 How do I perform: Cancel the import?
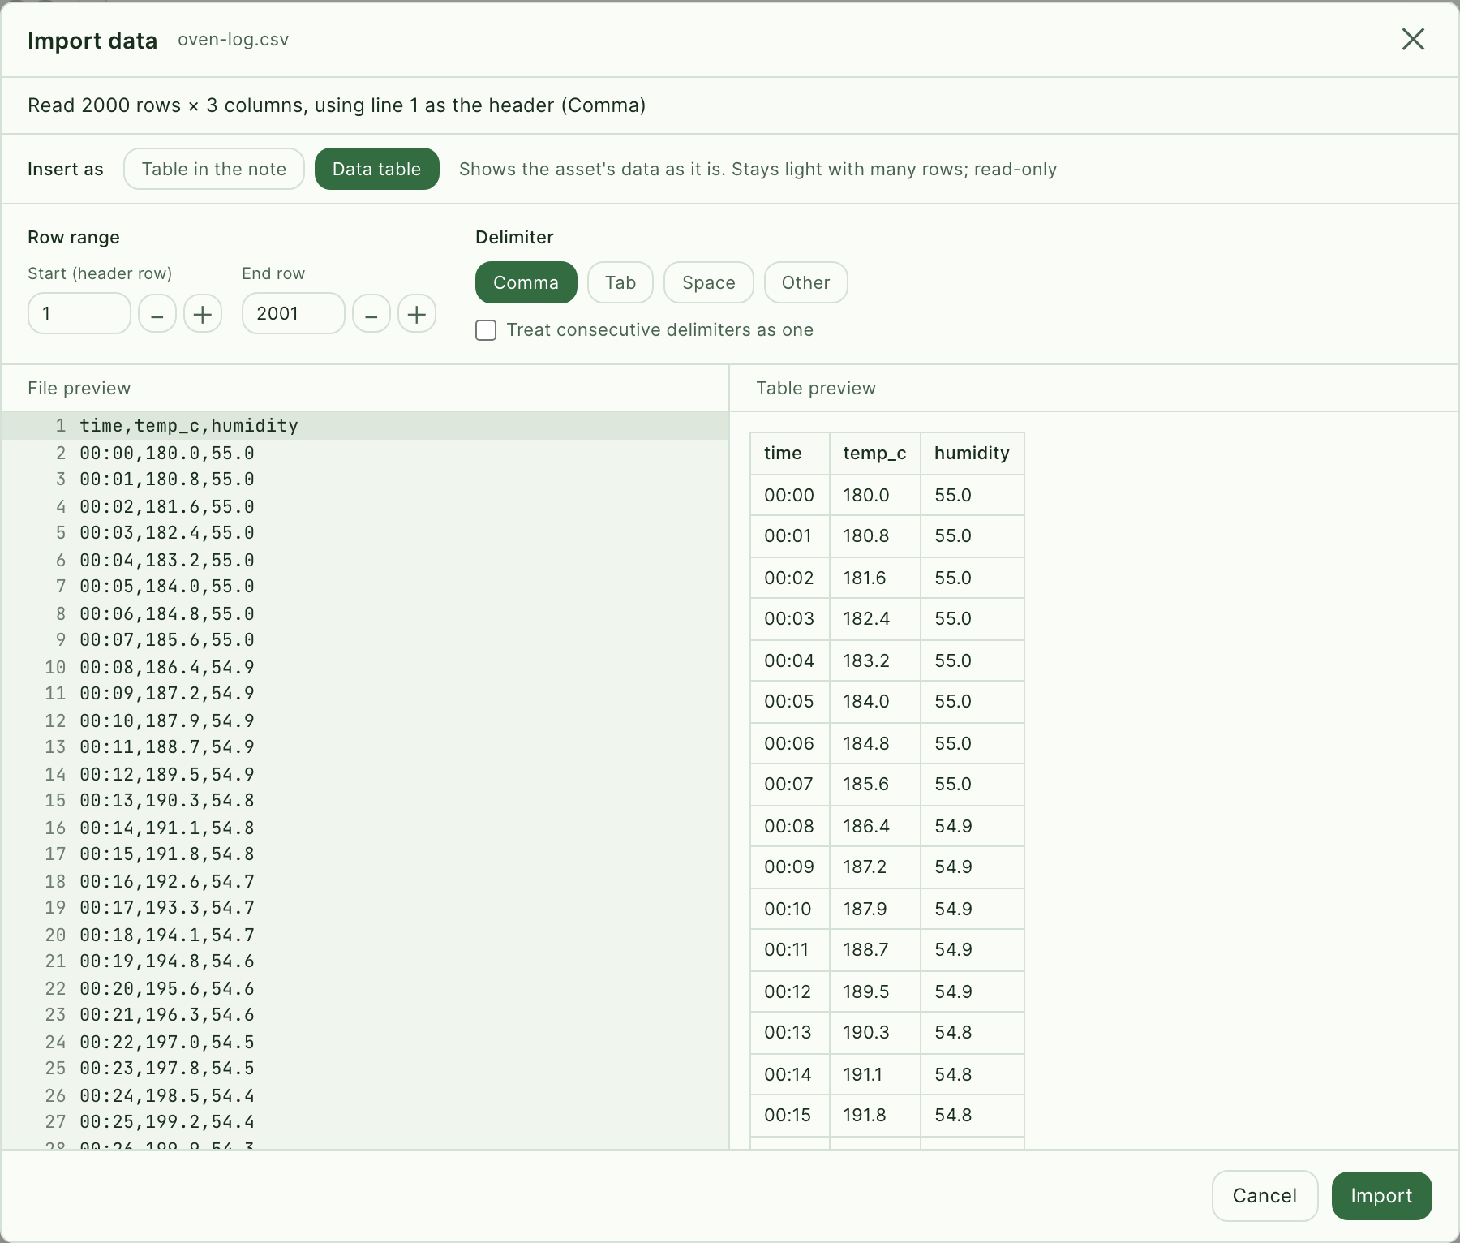(1265, 1196)
